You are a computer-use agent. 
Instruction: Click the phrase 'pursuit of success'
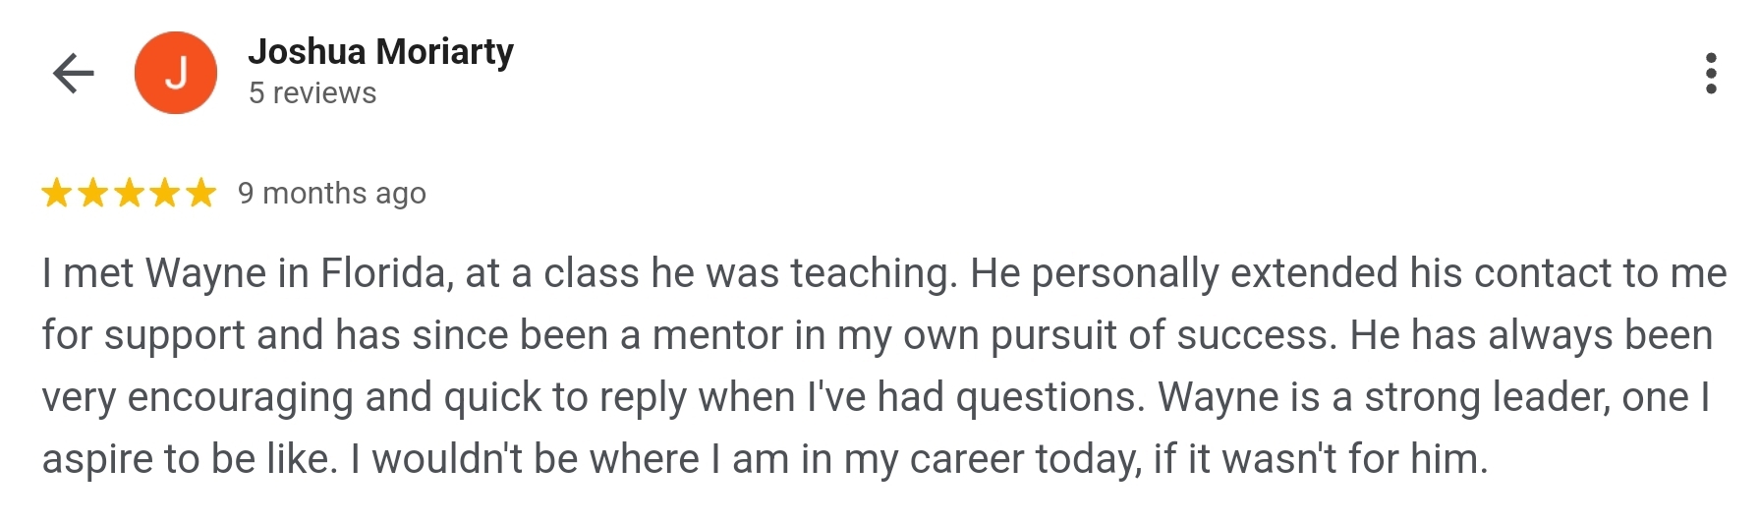(x=1164, y=335)
